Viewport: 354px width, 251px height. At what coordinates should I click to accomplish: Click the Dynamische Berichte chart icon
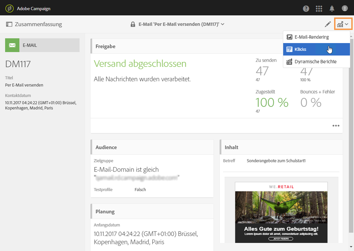click(x=289, y=62)
